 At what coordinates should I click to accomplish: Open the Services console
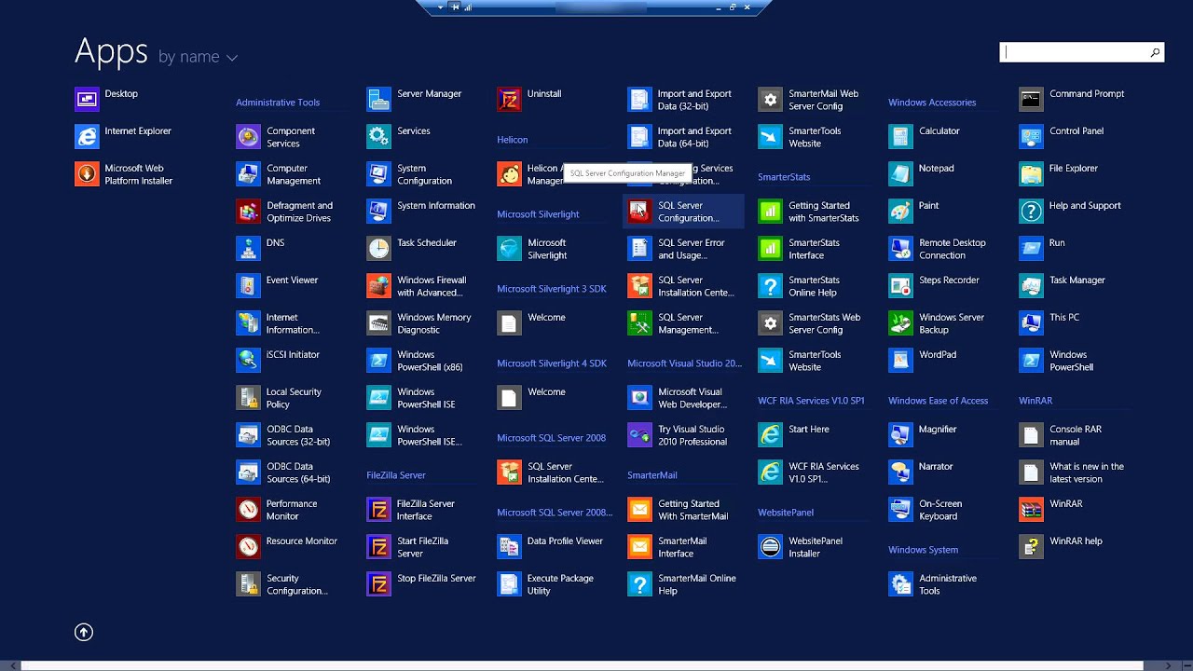[x=399, y=136]
